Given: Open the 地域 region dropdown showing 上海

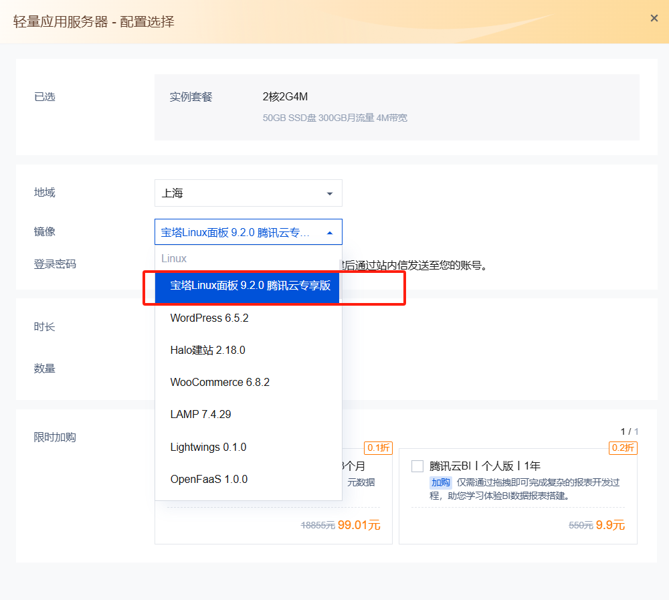Looking at the screenshot, I should coord(248,193).
